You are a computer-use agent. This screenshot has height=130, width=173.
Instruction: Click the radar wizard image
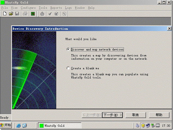34,70
